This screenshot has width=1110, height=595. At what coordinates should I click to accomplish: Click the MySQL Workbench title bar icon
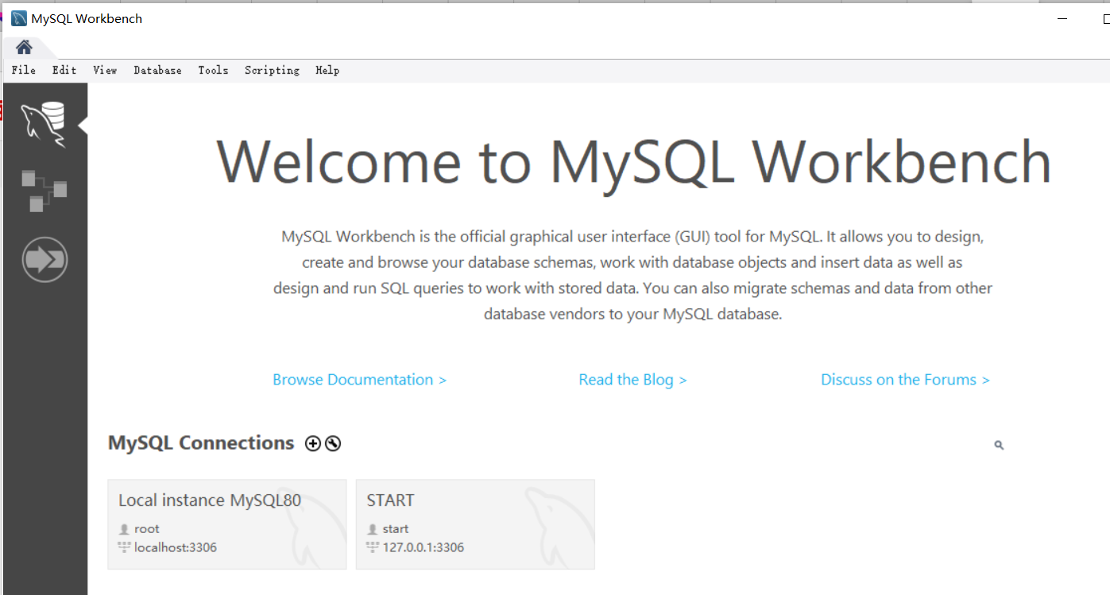(19, 18)
